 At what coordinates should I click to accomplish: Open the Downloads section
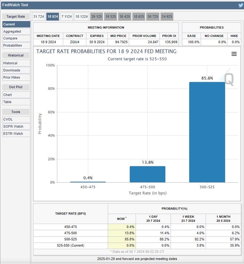[16, 70]
